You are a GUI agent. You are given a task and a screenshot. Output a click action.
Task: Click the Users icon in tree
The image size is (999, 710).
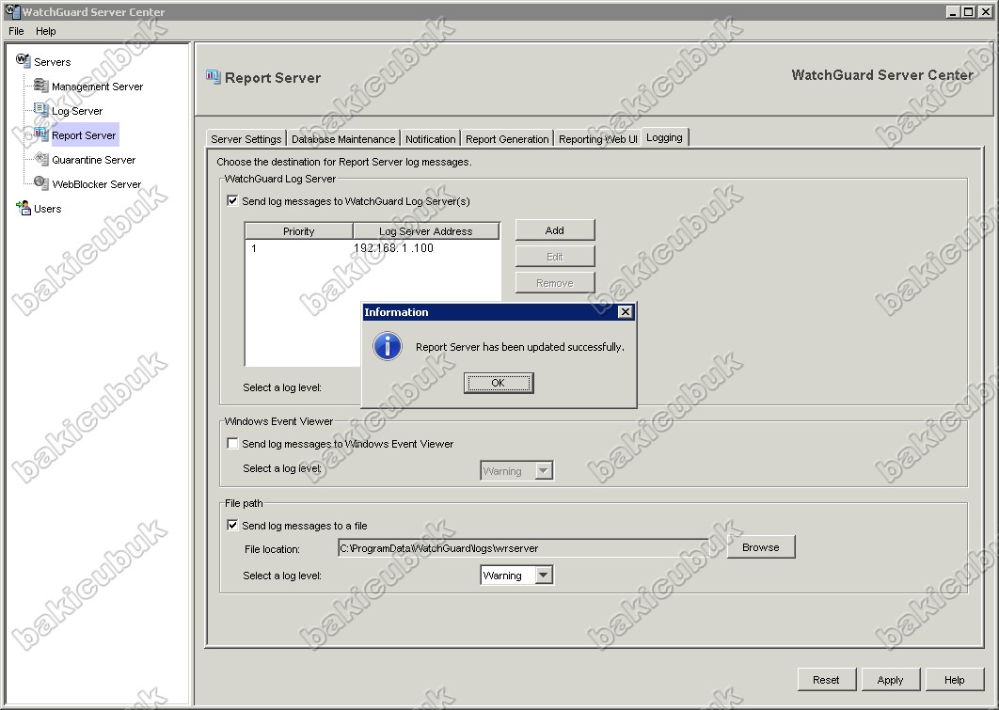23,208
